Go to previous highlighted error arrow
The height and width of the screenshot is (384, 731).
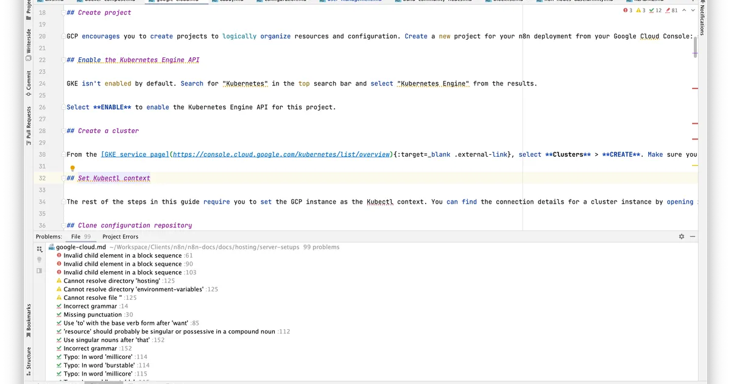point(684,11)
